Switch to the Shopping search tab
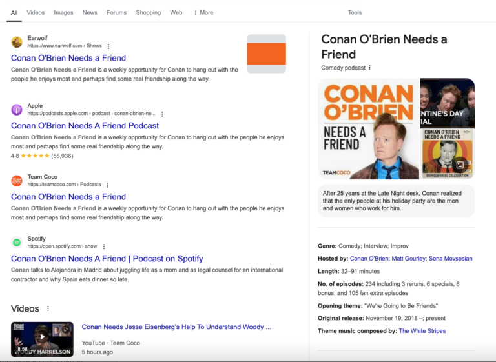496x362 pixels. click(149, 13)
